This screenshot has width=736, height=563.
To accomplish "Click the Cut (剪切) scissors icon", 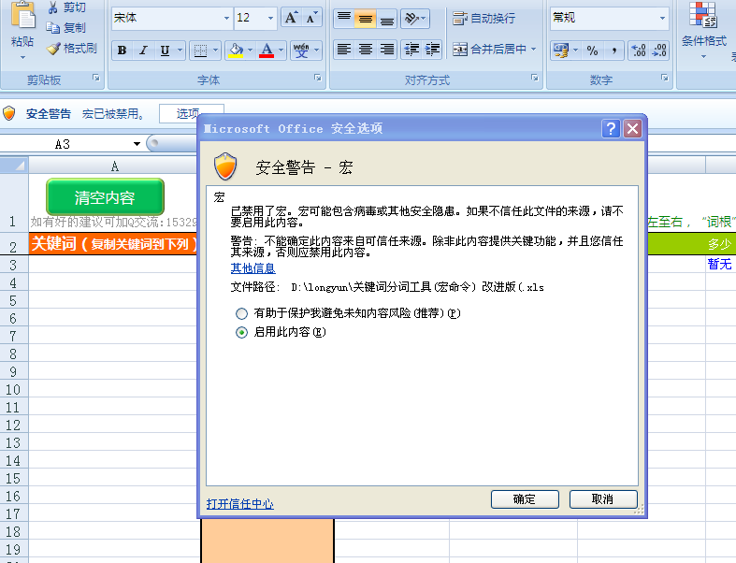I will 53,7.
